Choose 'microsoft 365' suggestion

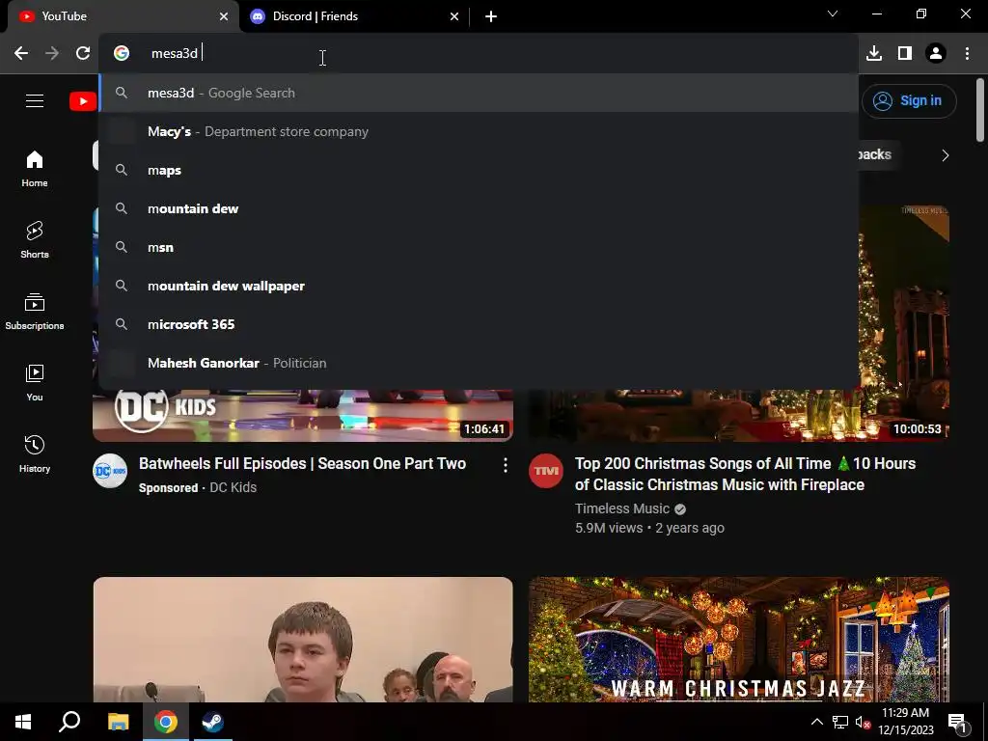[x=479, y=324]
